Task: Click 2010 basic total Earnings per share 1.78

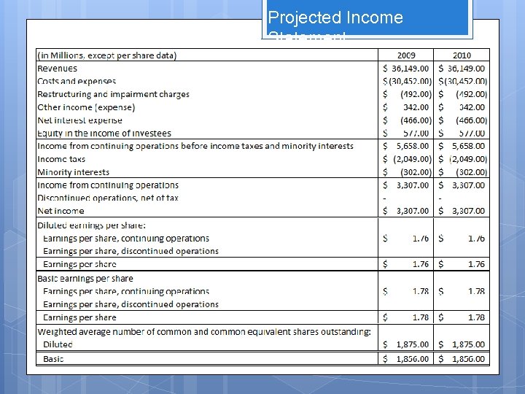Action: point(476,317)
